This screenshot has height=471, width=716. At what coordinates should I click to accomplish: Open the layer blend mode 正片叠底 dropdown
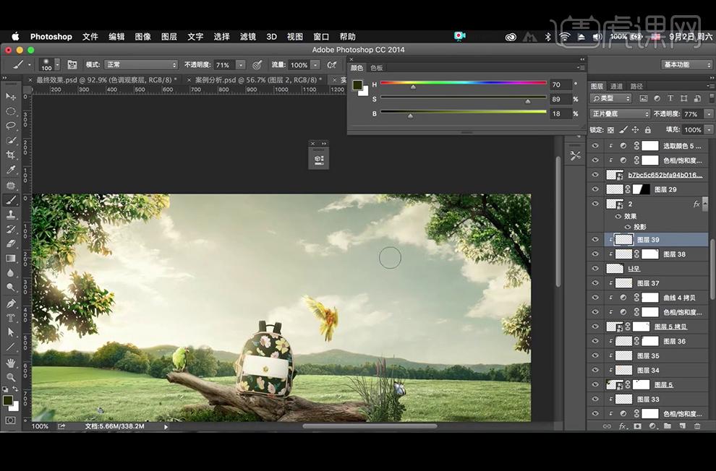tap(620, 114)
